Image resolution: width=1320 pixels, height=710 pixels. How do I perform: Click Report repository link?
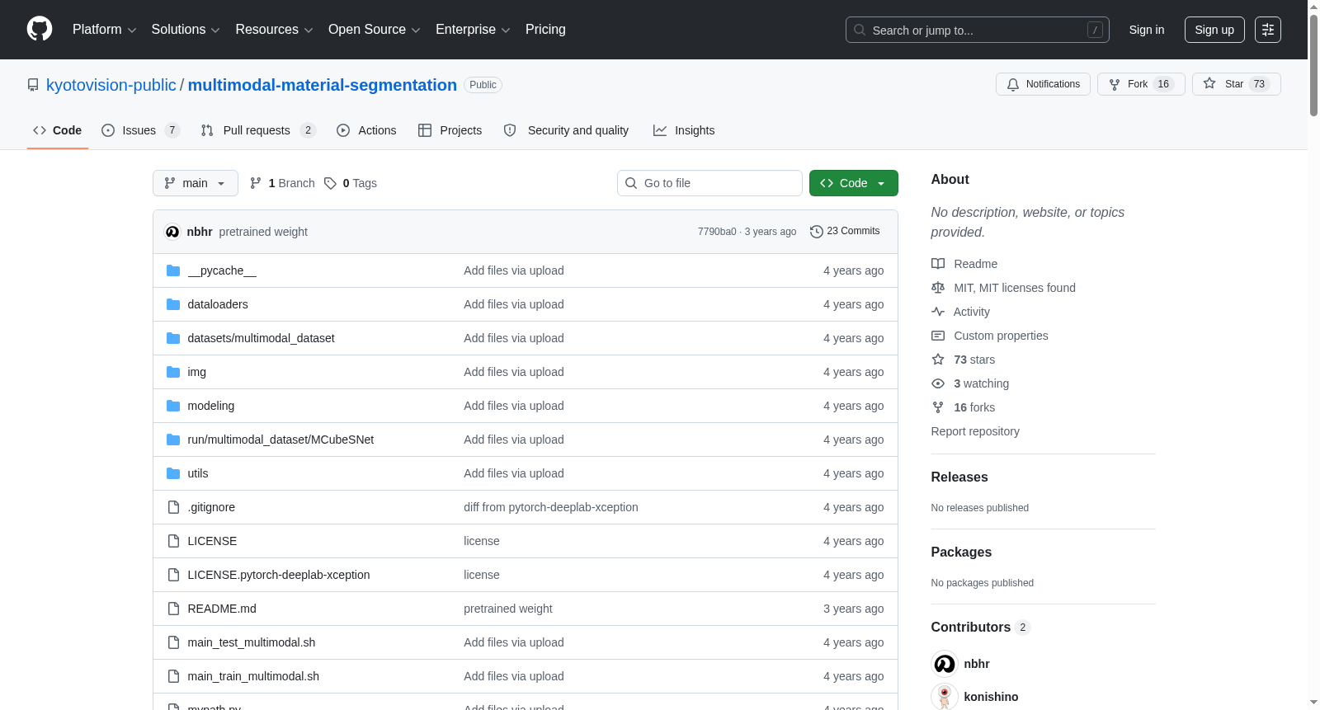point(975,431)
